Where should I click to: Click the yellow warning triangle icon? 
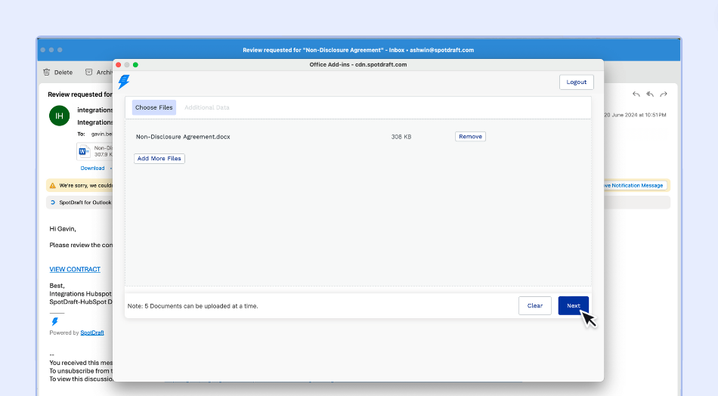point(52,185)
